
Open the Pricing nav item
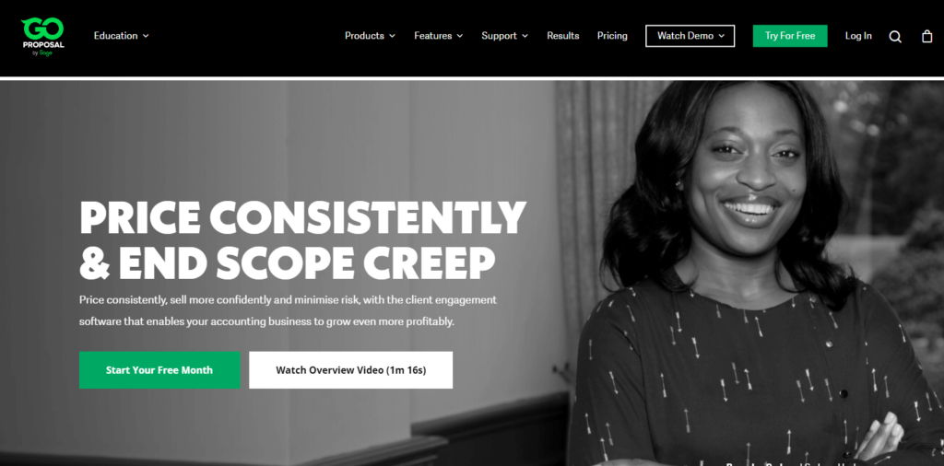click(612, 36)
